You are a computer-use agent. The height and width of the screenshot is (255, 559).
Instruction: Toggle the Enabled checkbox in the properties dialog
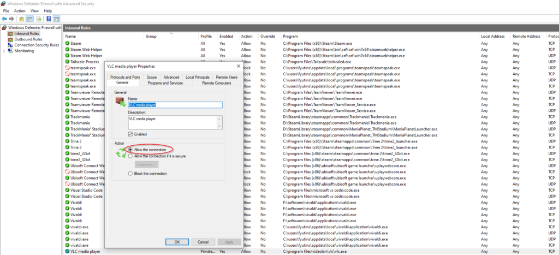pyautogui.click(x=130, y=134)
